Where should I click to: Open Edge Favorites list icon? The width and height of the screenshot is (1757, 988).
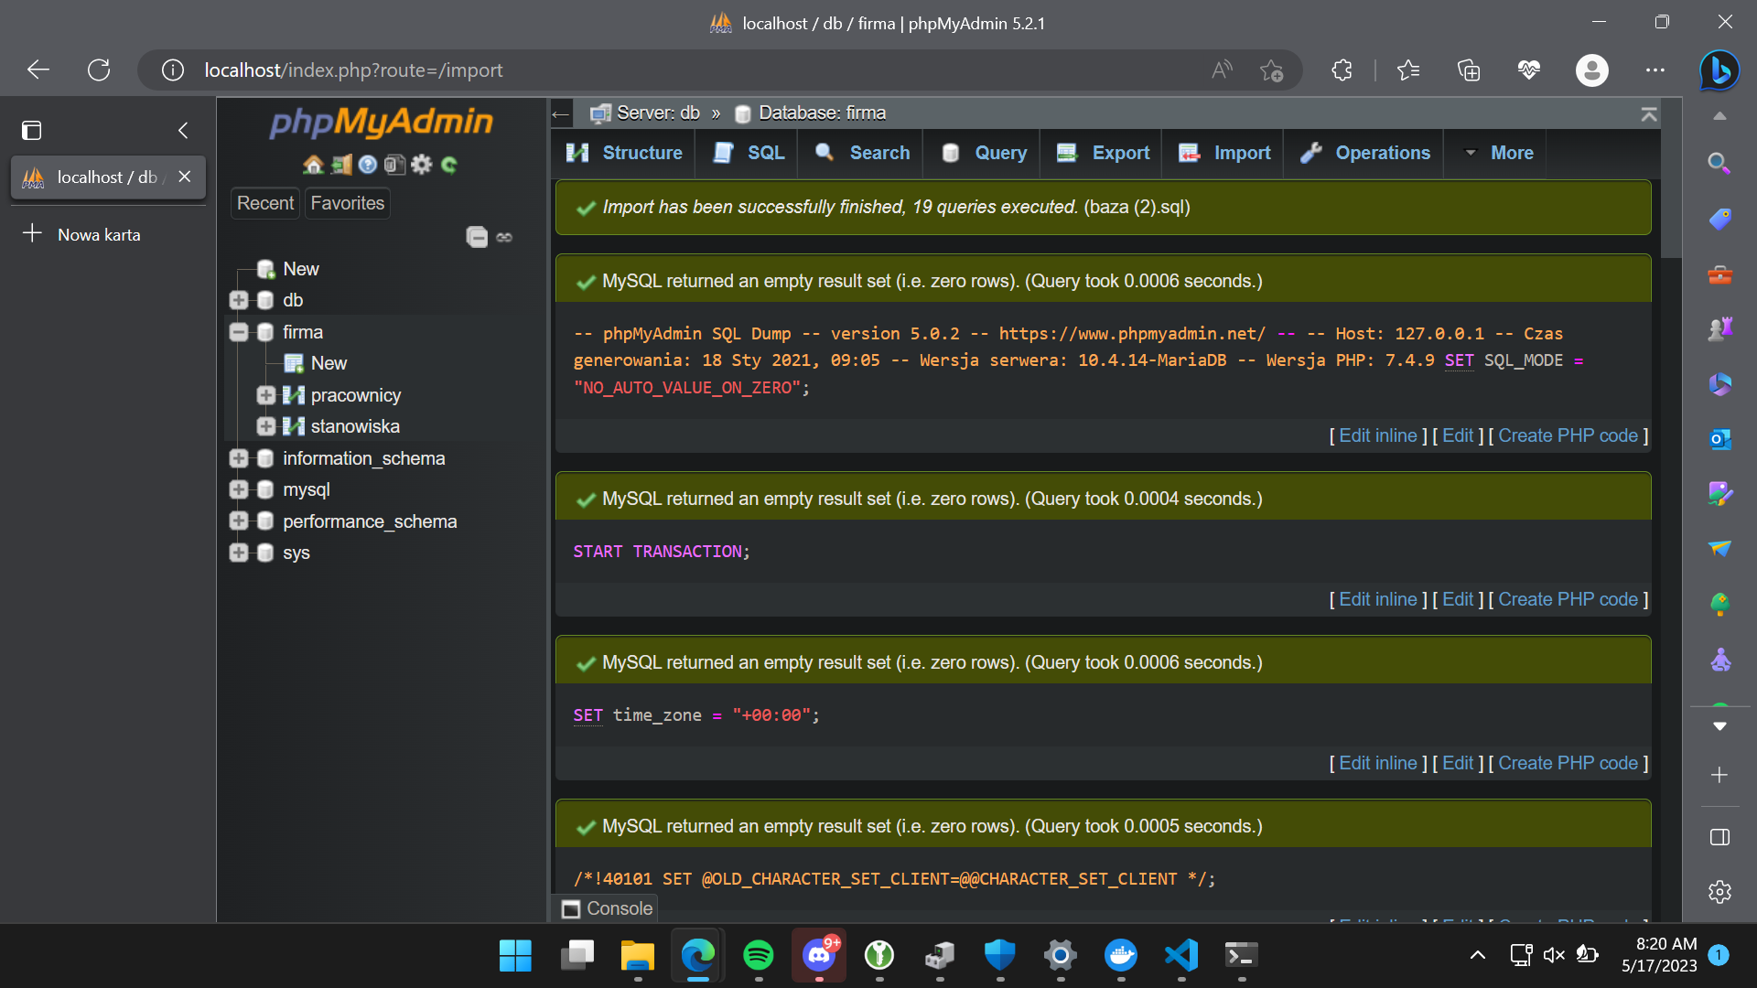[x=1408, y=70]
